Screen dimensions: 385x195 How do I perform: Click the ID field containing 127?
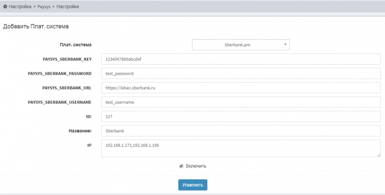[x=241, y=116]
